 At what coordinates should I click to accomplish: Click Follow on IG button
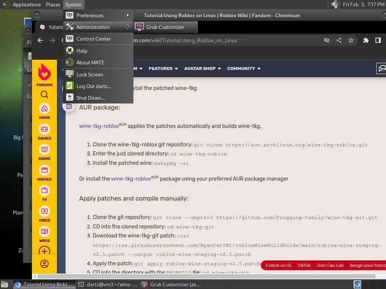click(279, 265)
